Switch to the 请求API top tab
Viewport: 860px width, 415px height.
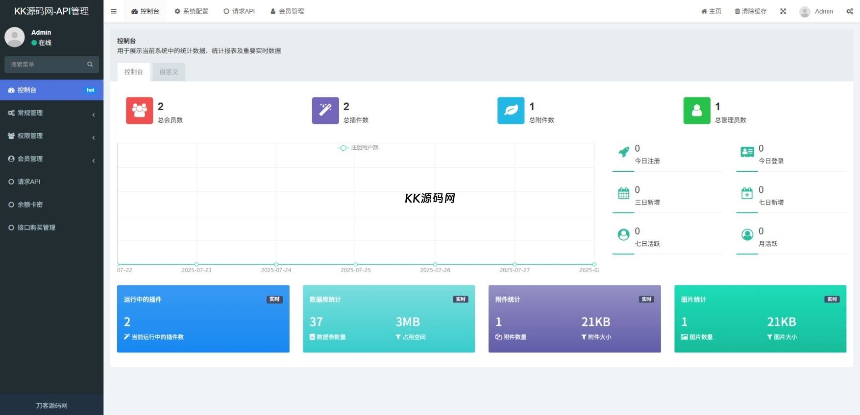(239, 11)
